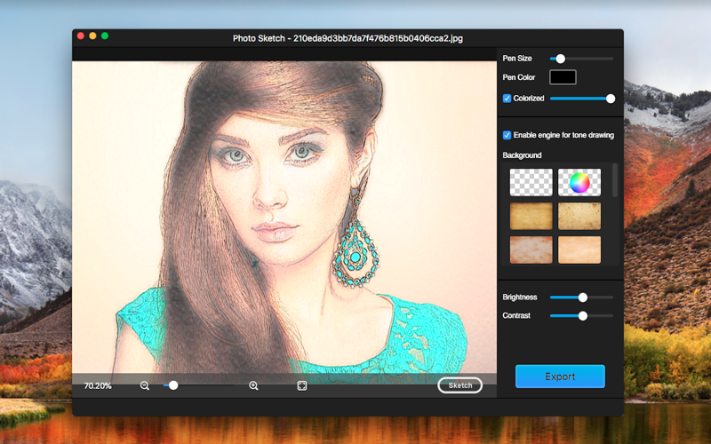
Task: Click the Colorized intensity slider handle
Action: pos(611,99)
